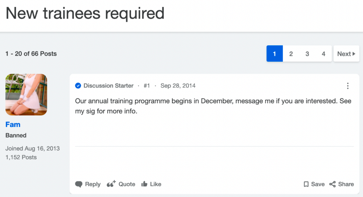363x197 pixels.
Task: Click the Share text label
Action: [x=346, y=184]
